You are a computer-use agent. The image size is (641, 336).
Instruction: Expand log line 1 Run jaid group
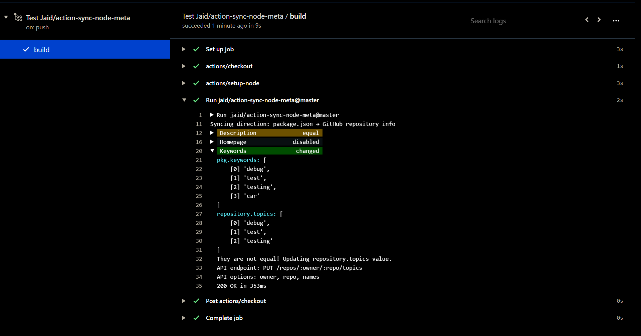pyautogui.click(x=212, y=115)
